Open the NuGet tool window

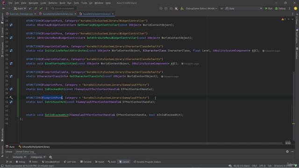click(x=100, y=162)
